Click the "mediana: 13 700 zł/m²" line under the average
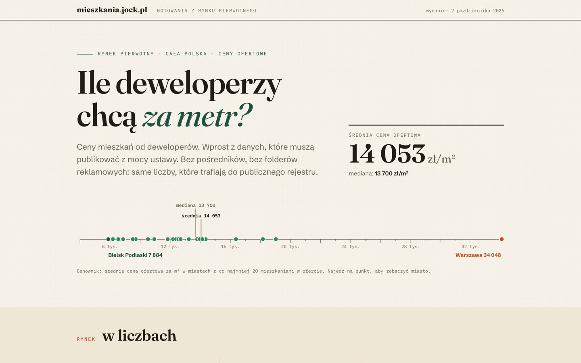 (x=378, y=173)
